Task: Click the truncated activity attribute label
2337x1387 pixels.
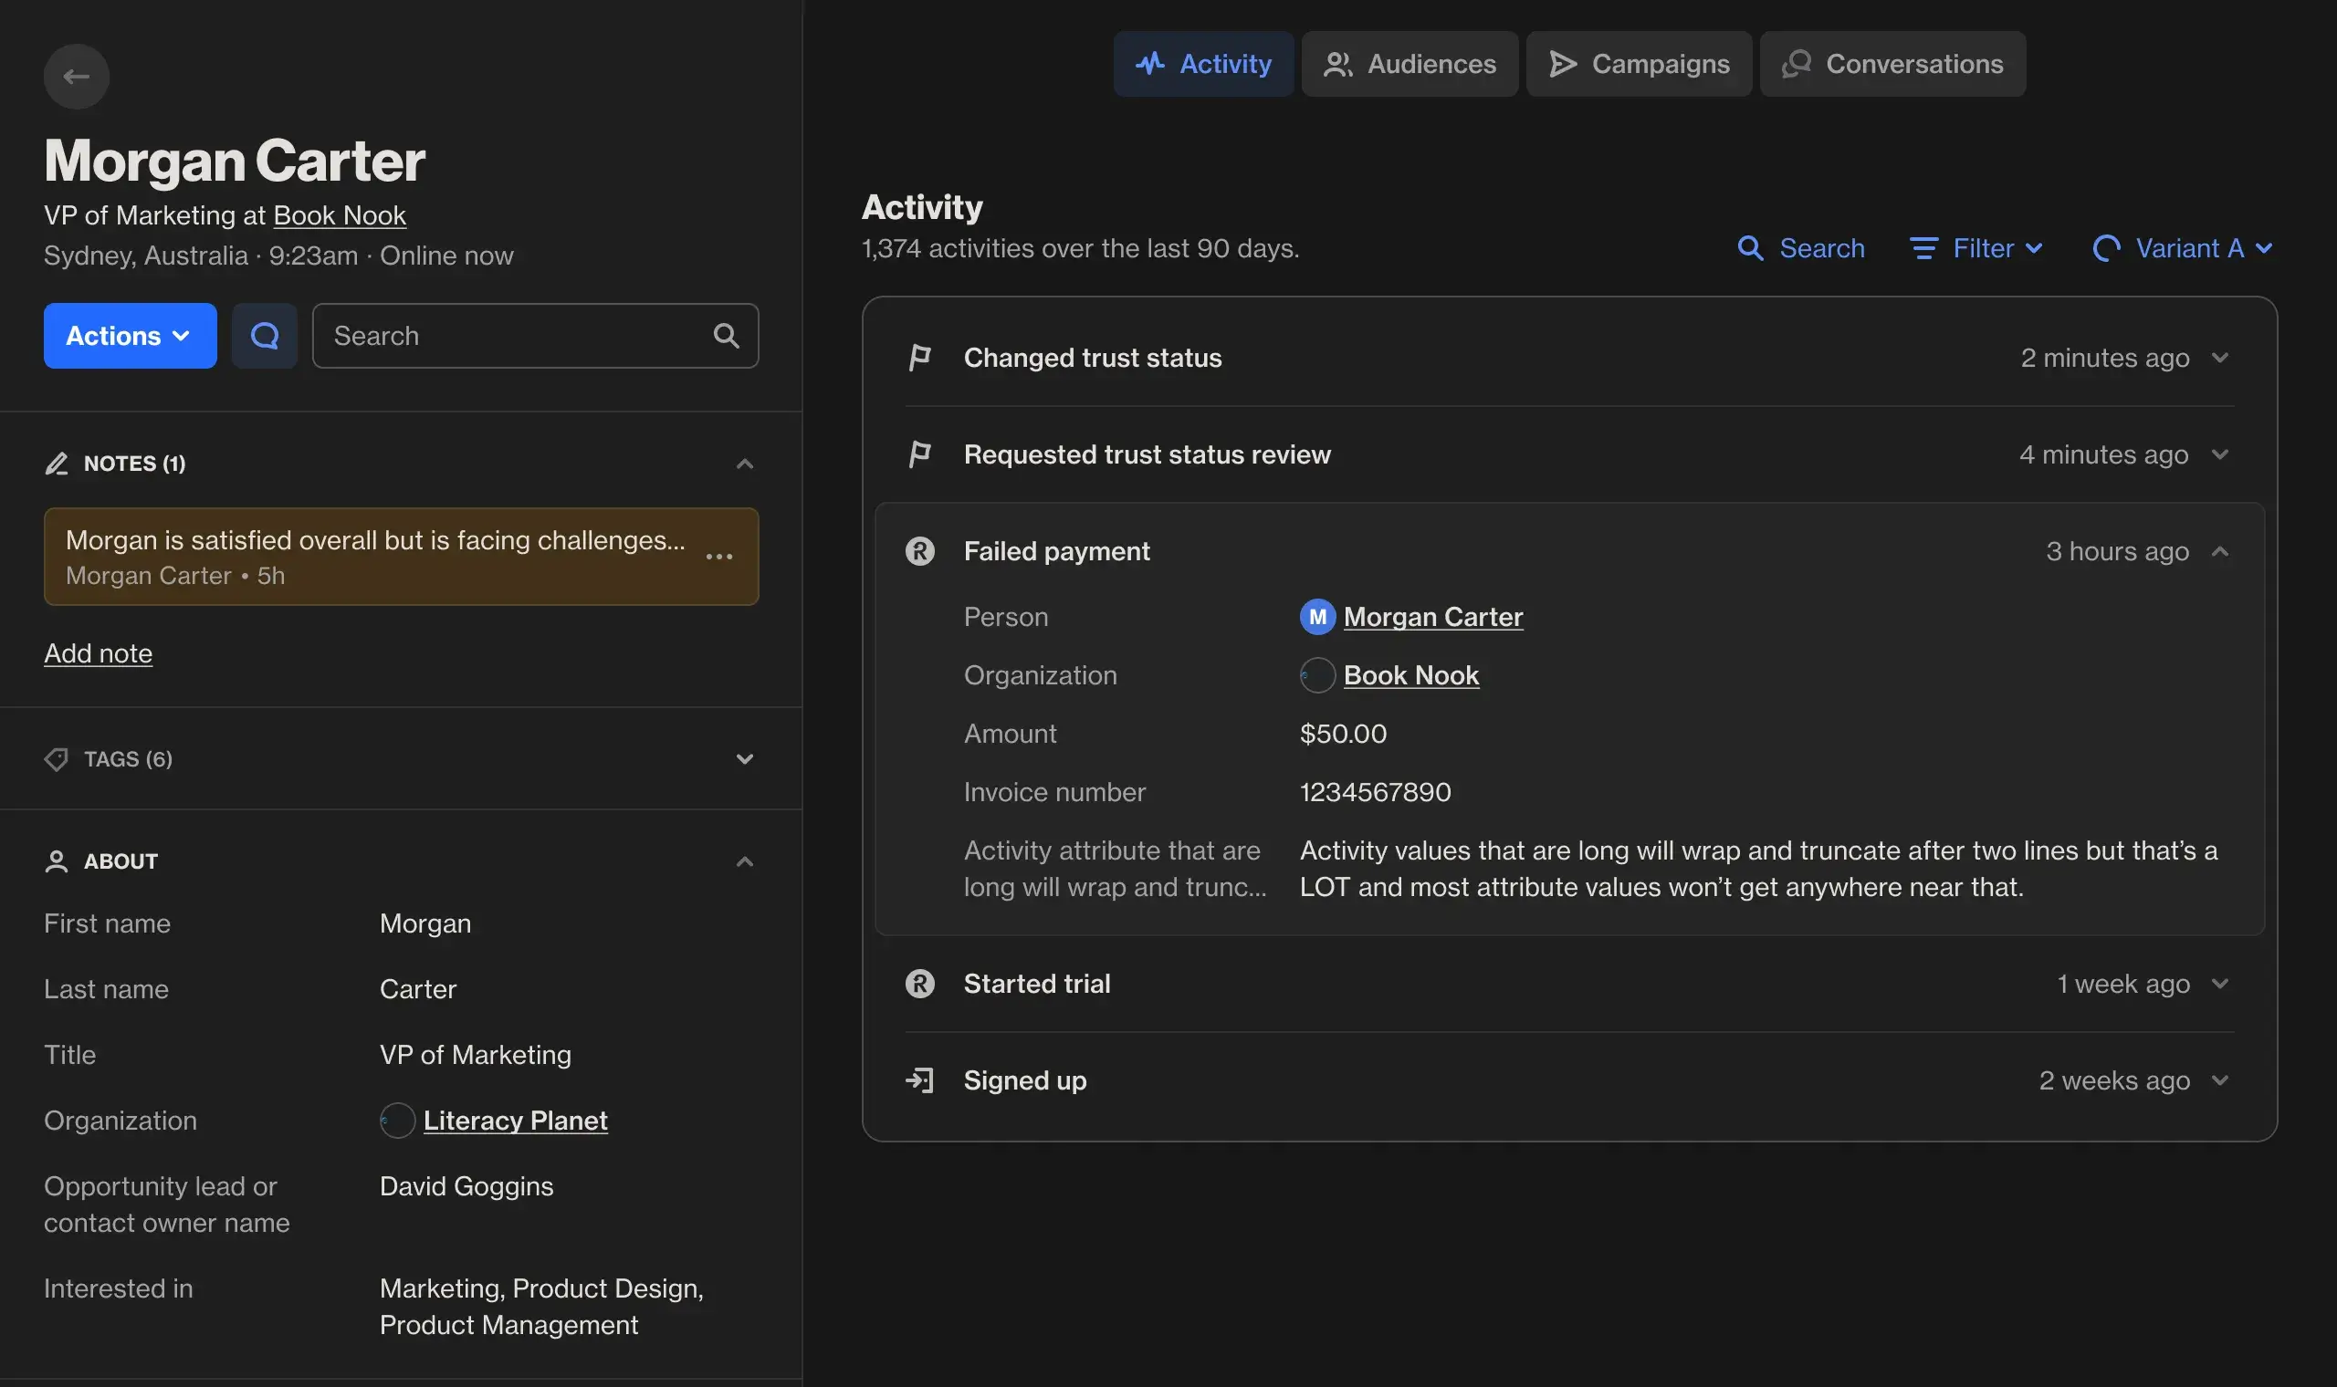Action: (1116, 869)
